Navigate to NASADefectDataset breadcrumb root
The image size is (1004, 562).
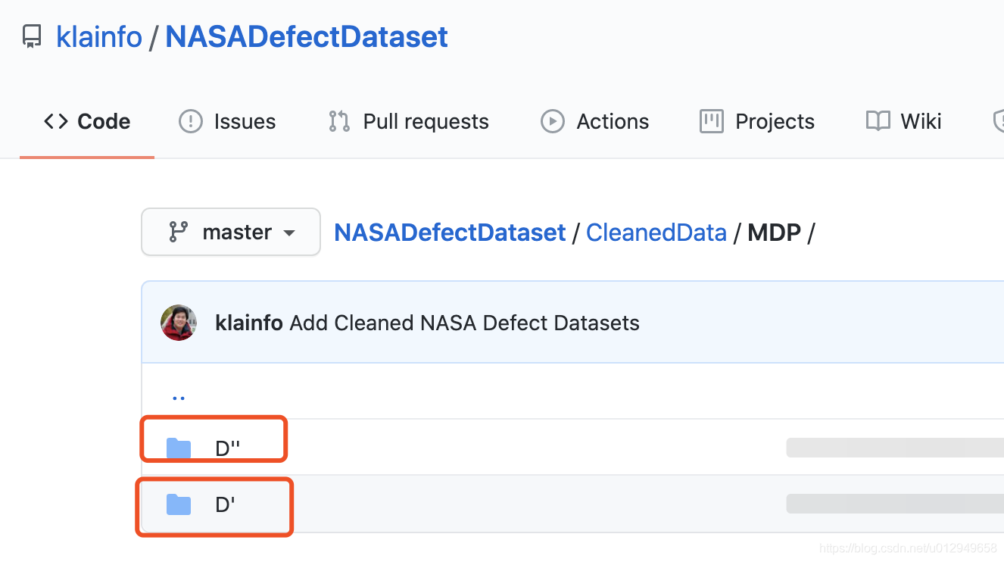pos(450,233)
